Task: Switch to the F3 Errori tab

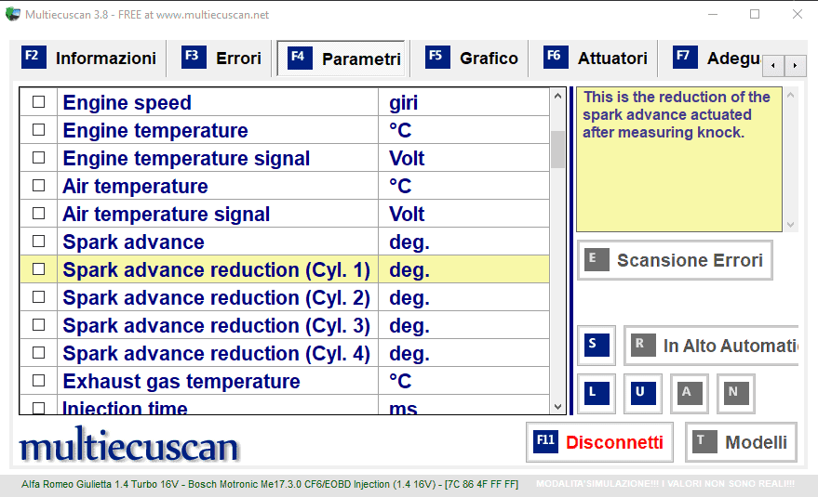Action: click(221, 58)
